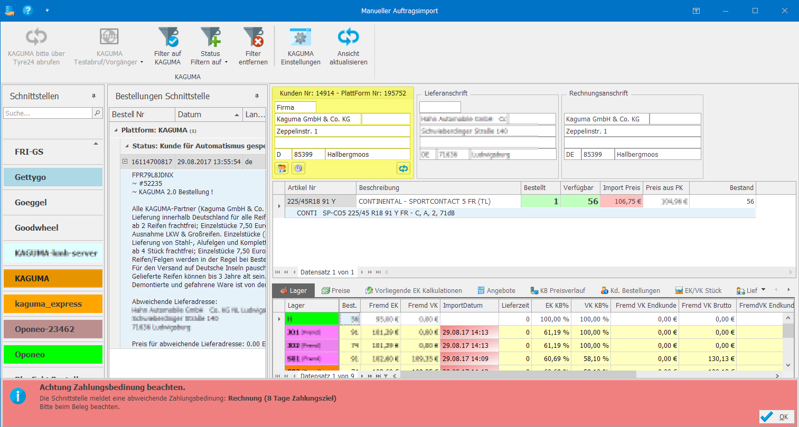Click the ribbon display options icon in title bar

click(x=697, y=11)
